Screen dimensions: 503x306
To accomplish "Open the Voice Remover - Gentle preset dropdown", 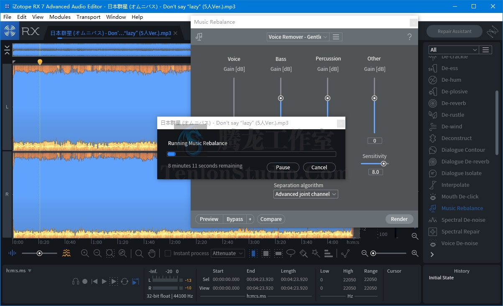I will tap(298, 37).
